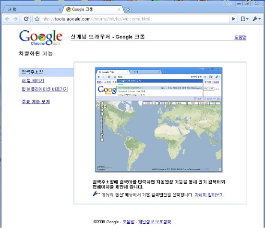Open the wrench tools menu
The image size is (265, 228).
(x=256, y=19)
